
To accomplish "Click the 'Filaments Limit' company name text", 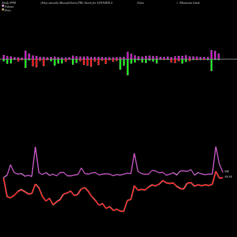I will 190,3.
